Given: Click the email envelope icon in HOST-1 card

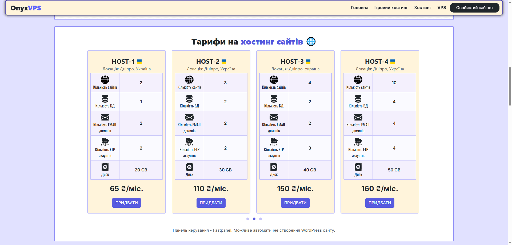Looking at the screenshot, I should pos(105,117).
